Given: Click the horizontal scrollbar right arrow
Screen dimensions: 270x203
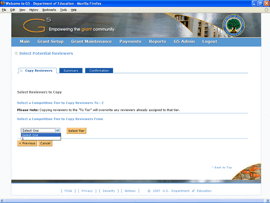Looking at the screenshot, I should click(x=268, y=201).
